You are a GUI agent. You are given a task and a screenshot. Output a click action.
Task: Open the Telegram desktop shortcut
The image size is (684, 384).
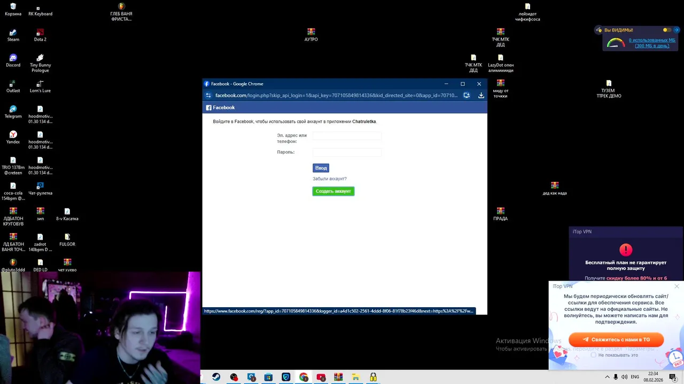tap(13, 112)
